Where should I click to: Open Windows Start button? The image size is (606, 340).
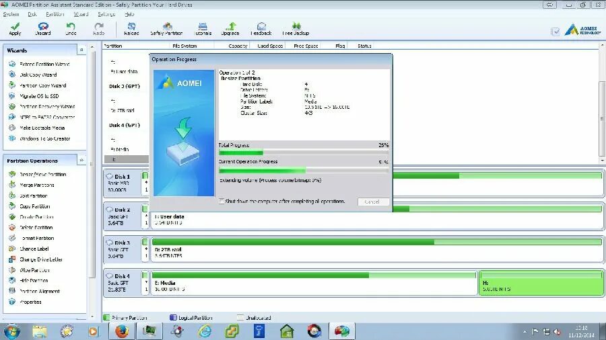point(11,331)
